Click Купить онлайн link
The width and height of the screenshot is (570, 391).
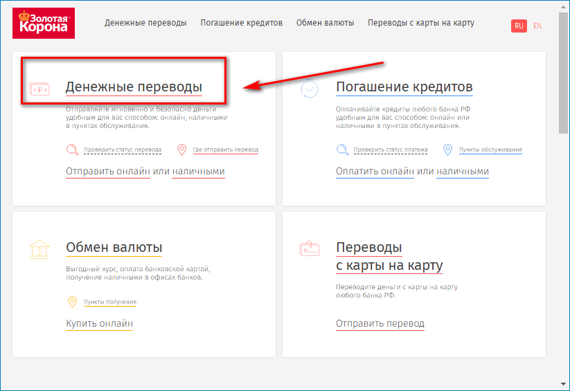click(99, 324)
